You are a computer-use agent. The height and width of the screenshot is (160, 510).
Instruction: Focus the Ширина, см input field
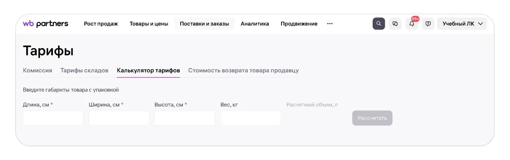coord(119,118)
